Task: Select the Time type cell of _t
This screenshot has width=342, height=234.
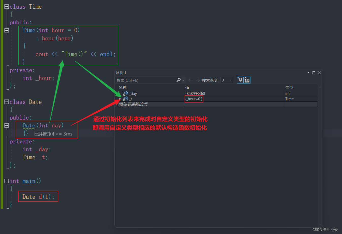Action: tap(301, 99)
